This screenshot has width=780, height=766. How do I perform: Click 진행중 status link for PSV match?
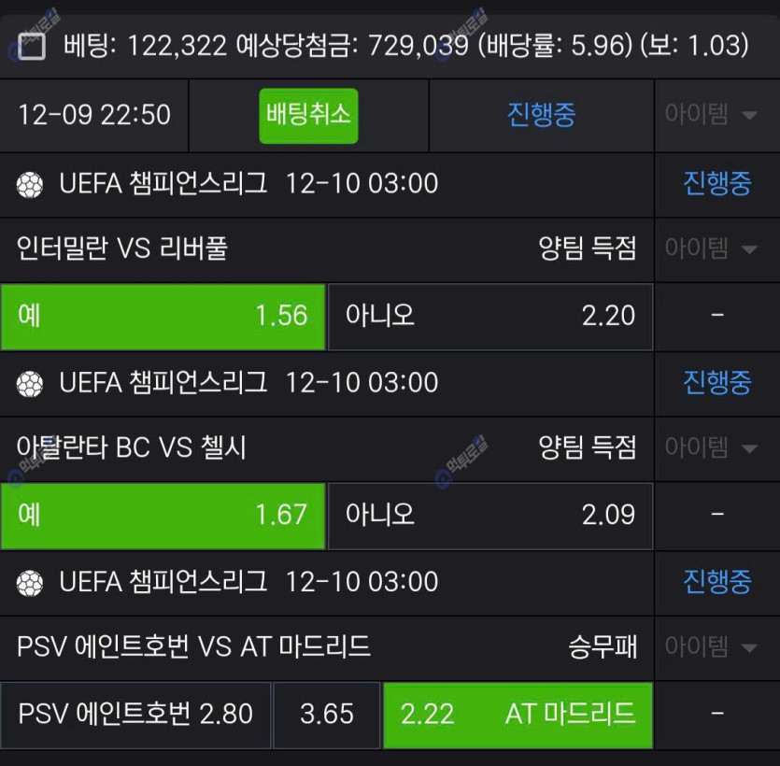716,582
